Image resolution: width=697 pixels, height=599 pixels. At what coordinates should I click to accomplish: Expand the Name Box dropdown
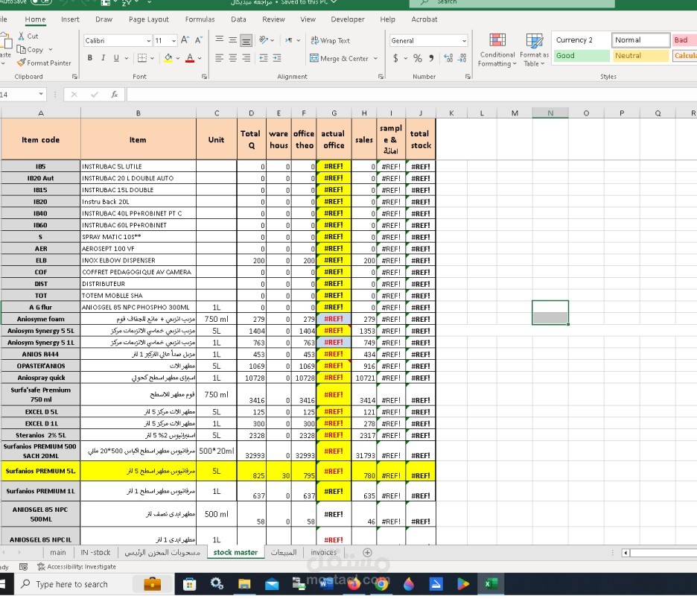(41, 95)
